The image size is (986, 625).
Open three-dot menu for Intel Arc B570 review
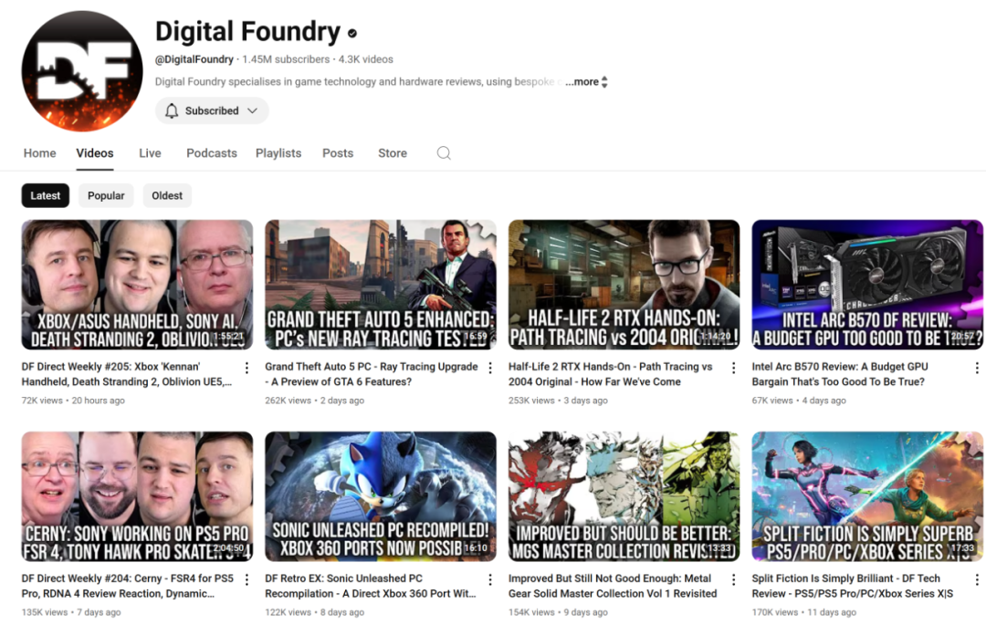(977, 368)
